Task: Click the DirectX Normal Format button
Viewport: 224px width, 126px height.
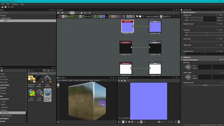Action: coord(205,85)
